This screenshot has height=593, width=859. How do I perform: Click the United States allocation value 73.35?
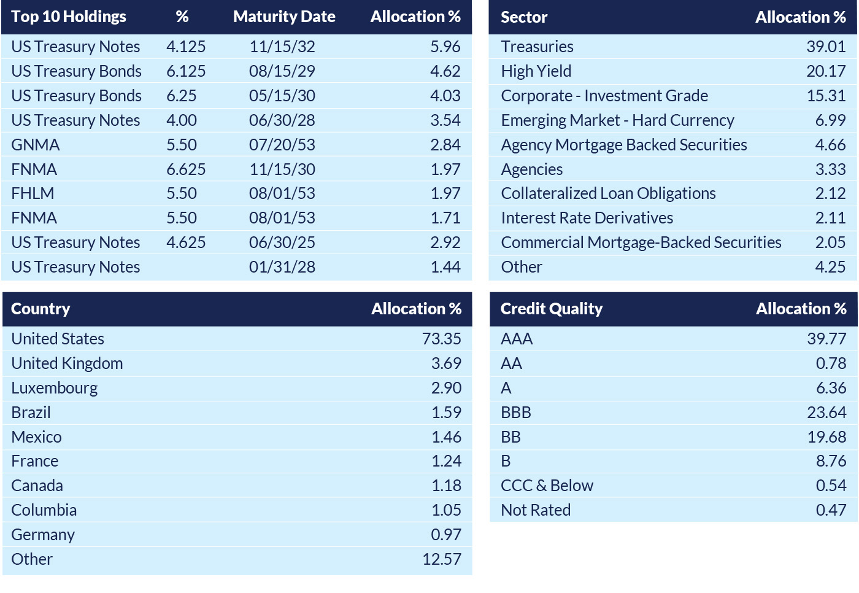point(441,339)
